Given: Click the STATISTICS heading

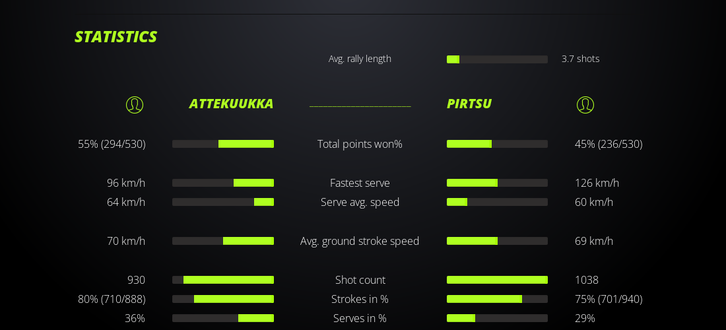Looking at the screenshot, I should point(115,37).
